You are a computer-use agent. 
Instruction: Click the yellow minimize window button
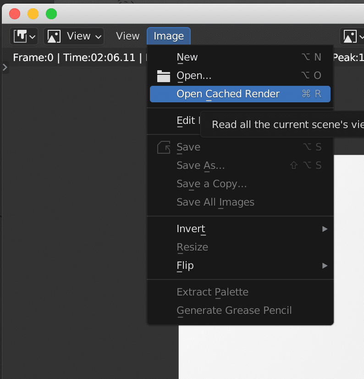pos(33,14)
